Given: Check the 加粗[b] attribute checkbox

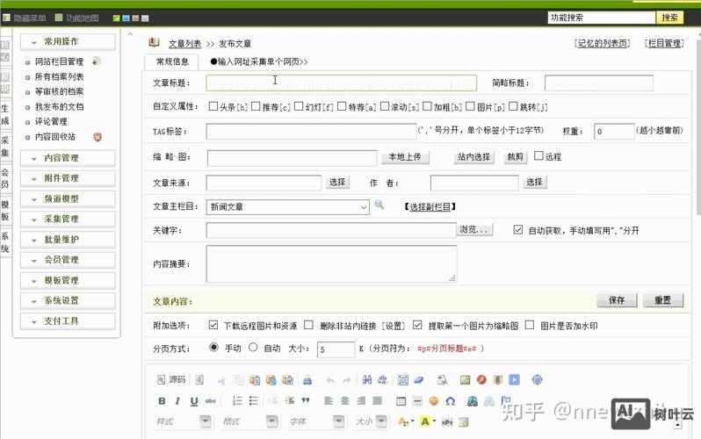Looking at the screenshot, I should (x=428, y=106).
